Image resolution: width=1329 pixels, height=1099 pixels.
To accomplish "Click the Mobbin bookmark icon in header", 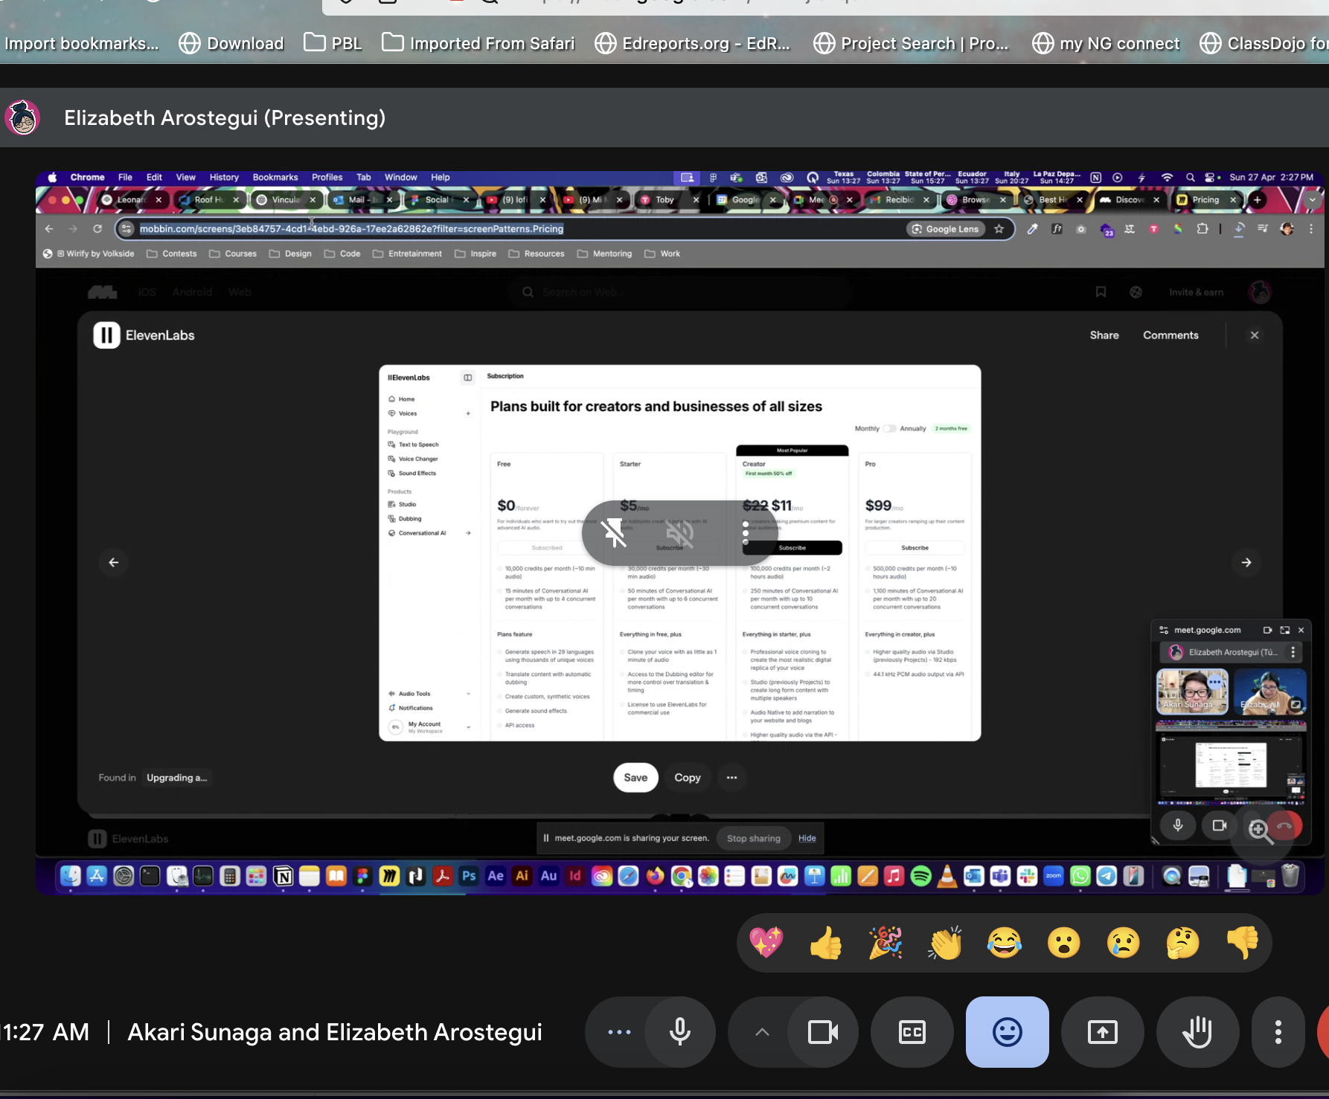I will coord(1101,292).
